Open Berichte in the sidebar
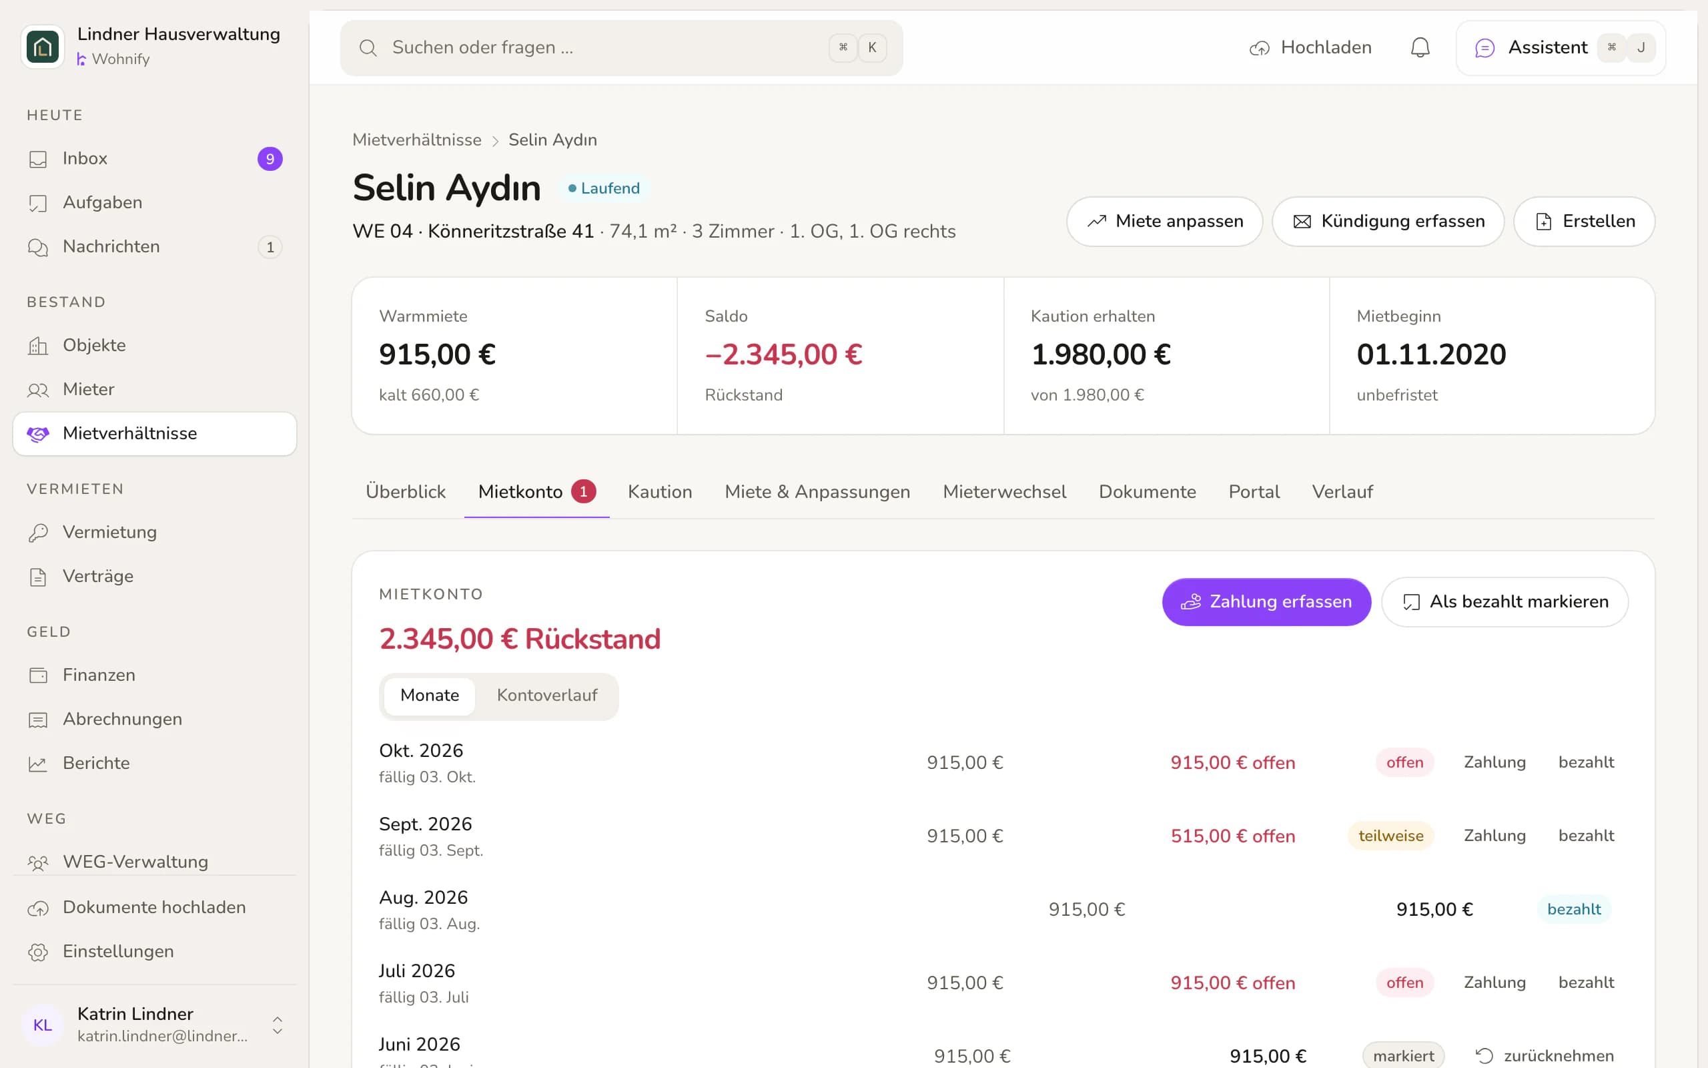 click(155, 763)
